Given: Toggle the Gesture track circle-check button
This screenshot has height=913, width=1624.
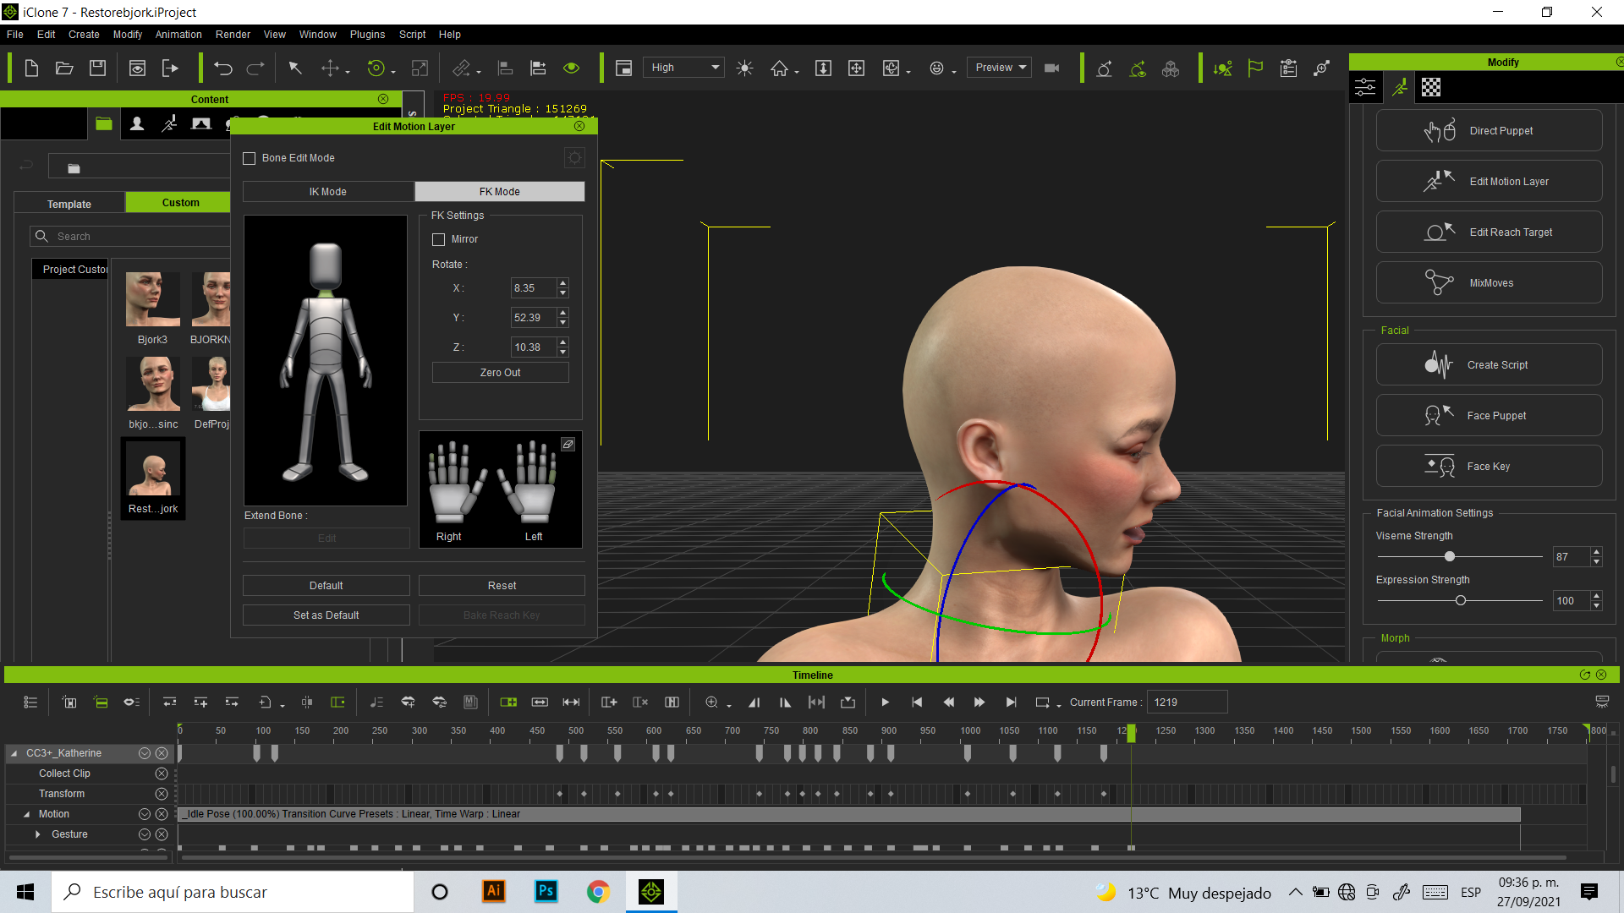Looking at the screenshot, I should (145, 834).
